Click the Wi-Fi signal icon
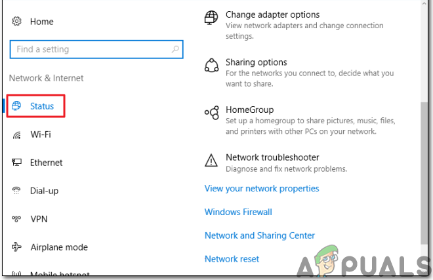The width and height of the screenshot is (433, 280). click(x=17, y=134)
